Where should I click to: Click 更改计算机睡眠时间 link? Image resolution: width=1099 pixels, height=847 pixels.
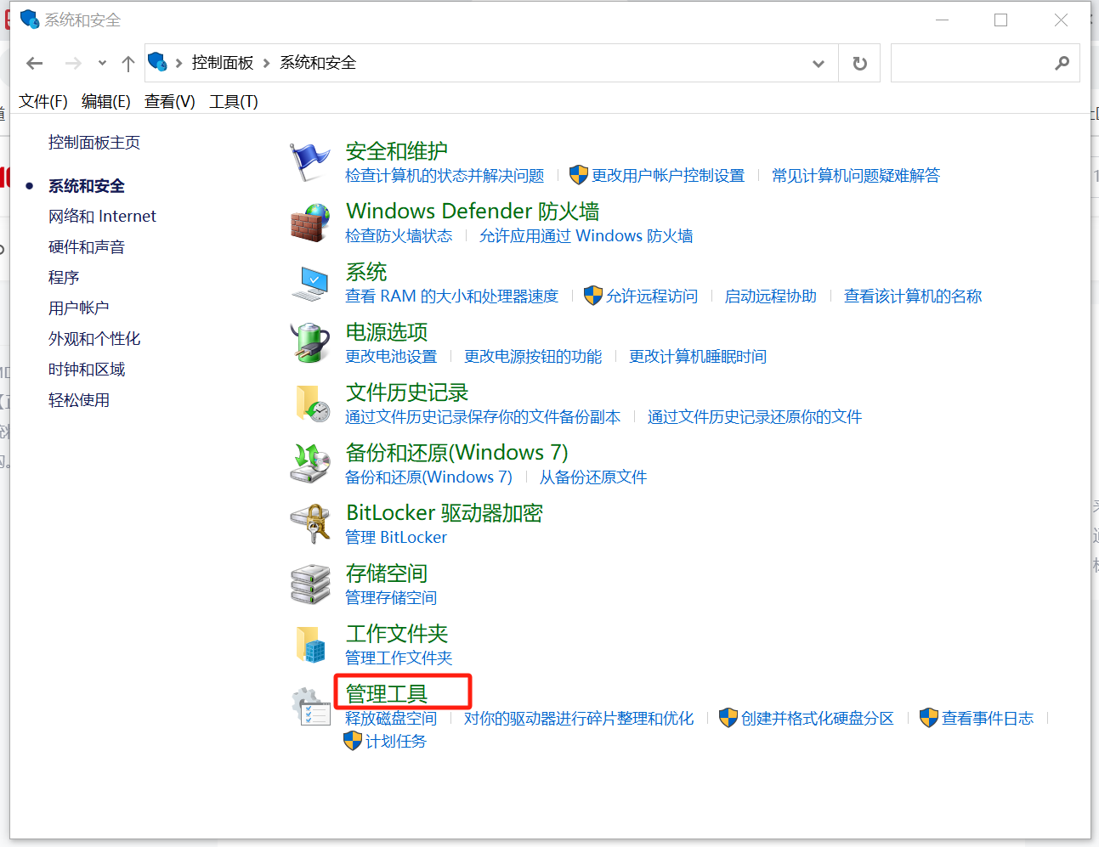point(698,357)
